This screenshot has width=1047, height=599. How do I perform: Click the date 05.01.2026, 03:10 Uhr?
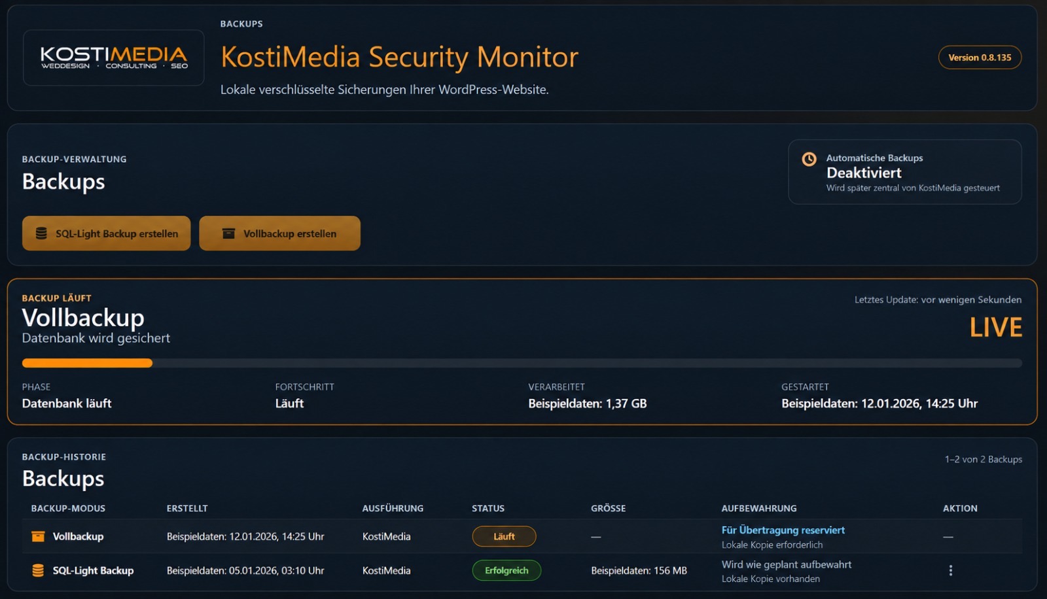277,570
